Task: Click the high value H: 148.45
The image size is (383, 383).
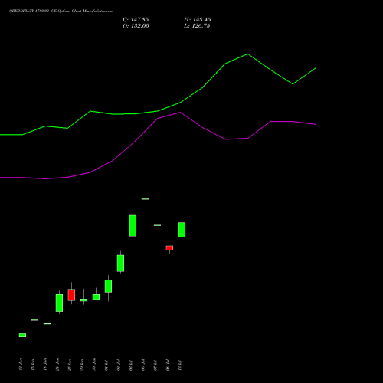Action: click(x=197, y=20)
